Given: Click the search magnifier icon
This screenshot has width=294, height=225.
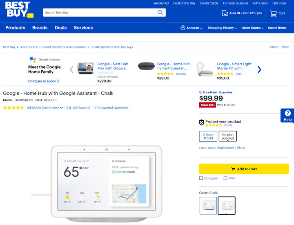Looking at the screenshot, I should 160,13.
